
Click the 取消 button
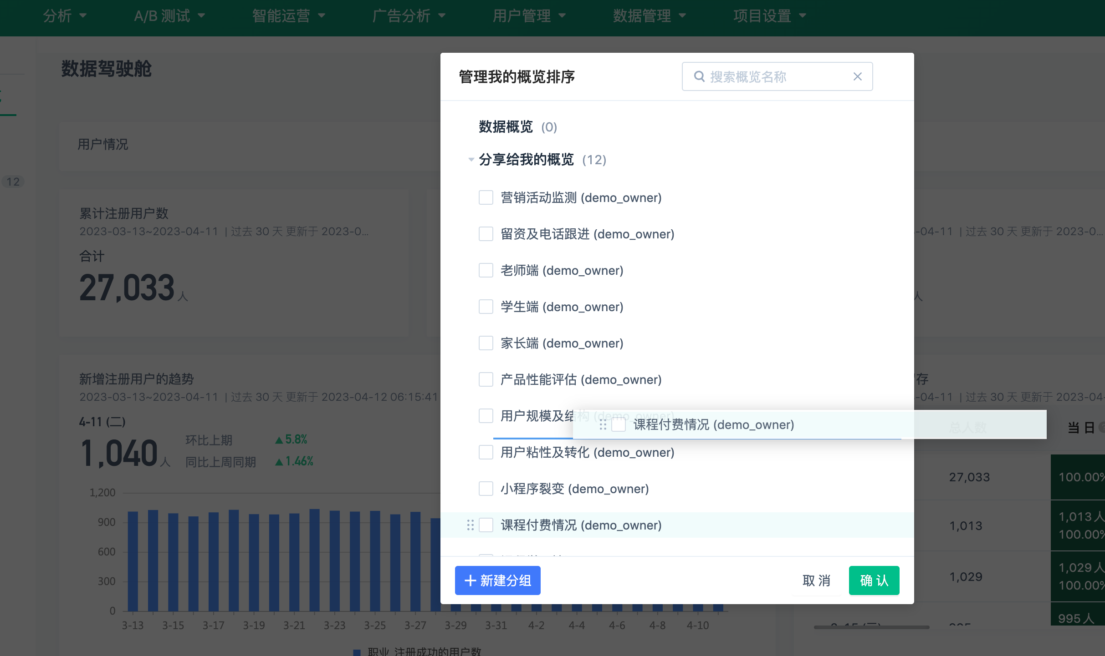816,580
